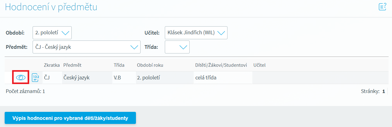Viewport: 392px width, 127px height.
Task: Click the eye icon in the ČJ row
Action: point(21,78)
